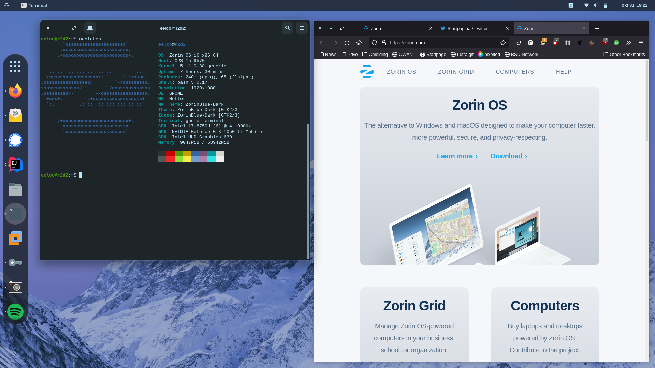
Task: Expand more extensions chevron in toolbar
Action: (x=628, y=43)
